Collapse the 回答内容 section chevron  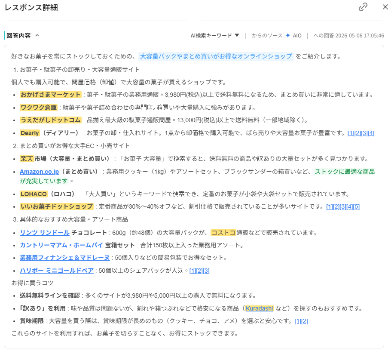[37, 35]
